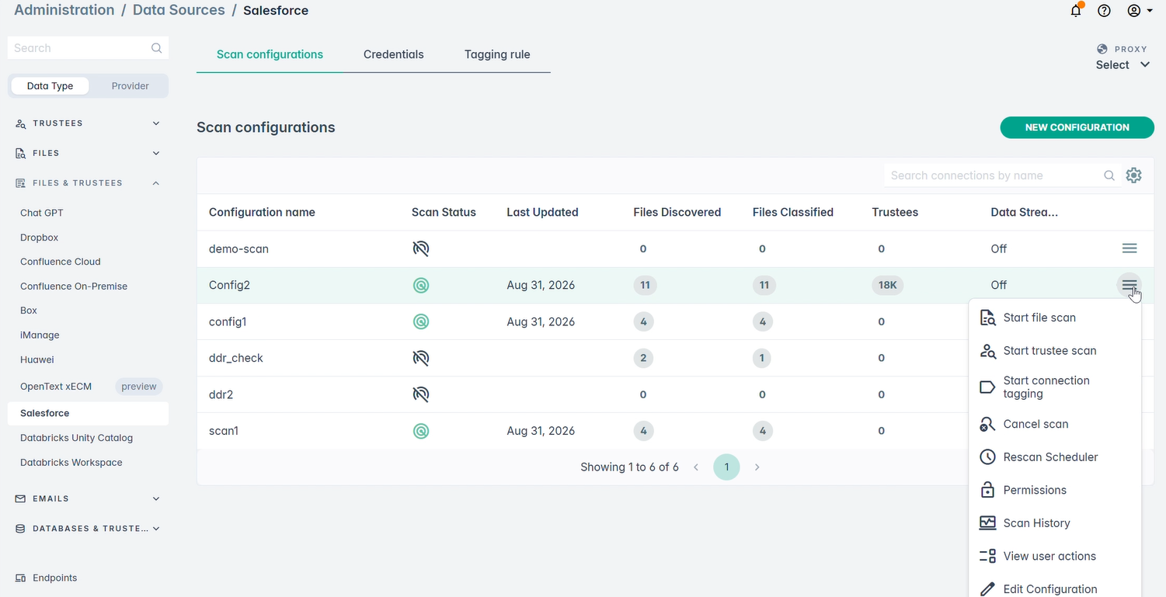Image resolution: width=1166 pixels, height=597 pixels.
Task: Click the Start file scan icon
Action: tap(987, 318)
